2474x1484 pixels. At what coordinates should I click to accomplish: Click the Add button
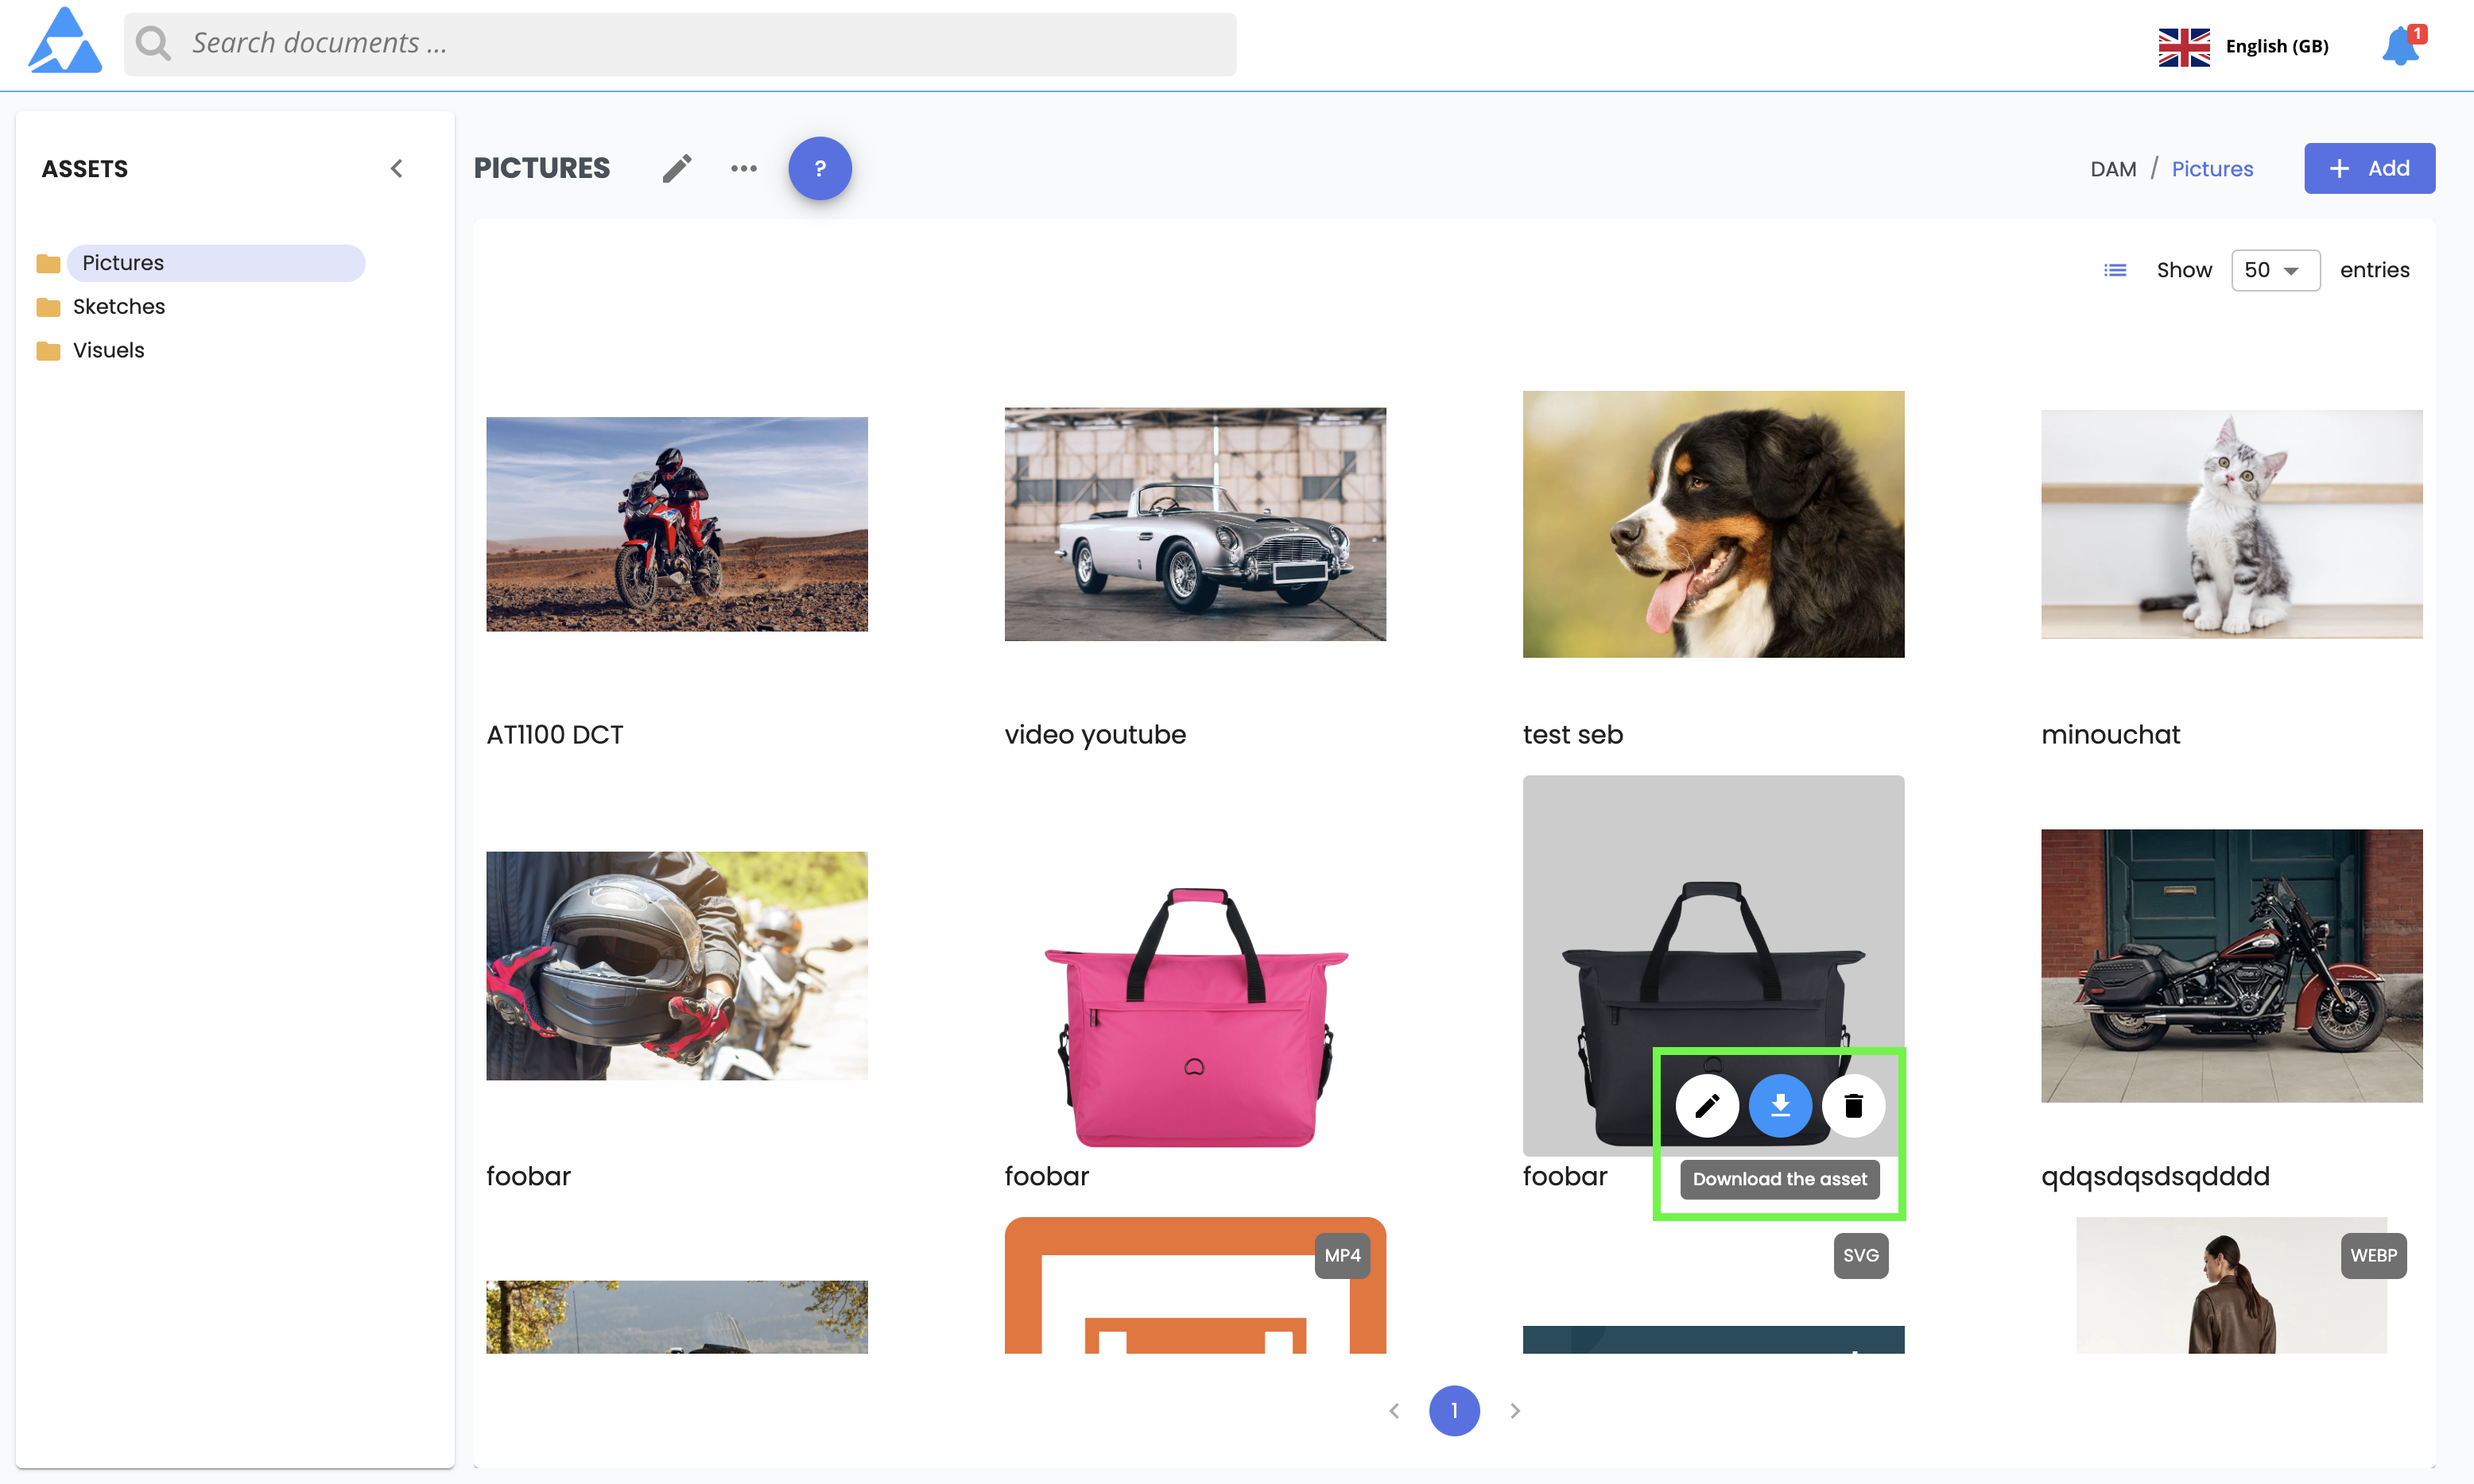point(2369,168)
